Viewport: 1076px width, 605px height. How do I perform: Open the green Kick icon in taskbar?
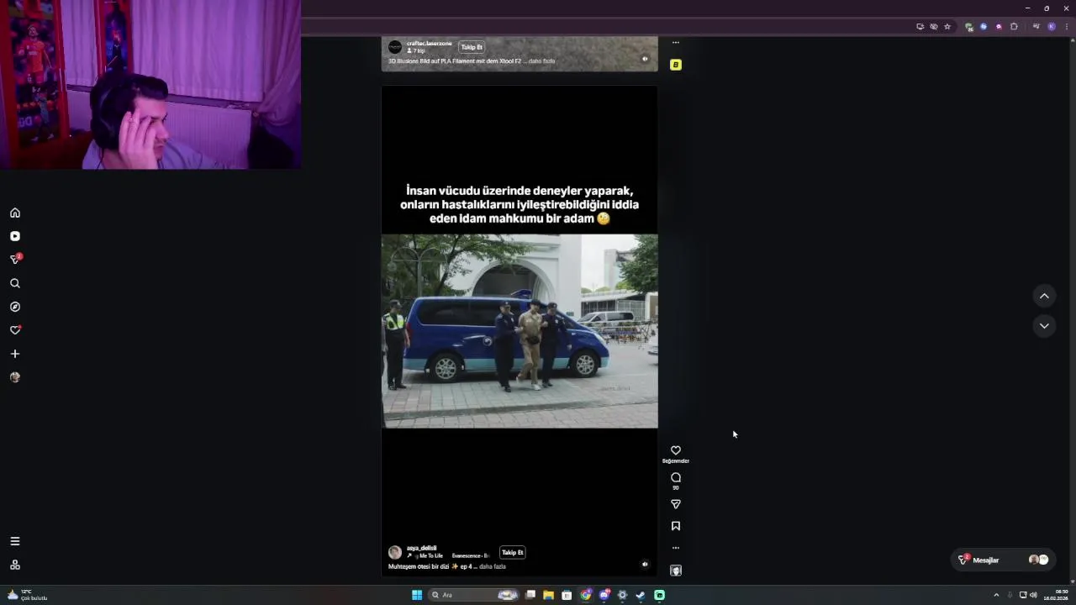coord(659,595)
